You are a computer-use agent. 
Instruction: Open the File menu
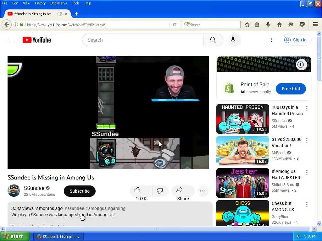(5, 3)
